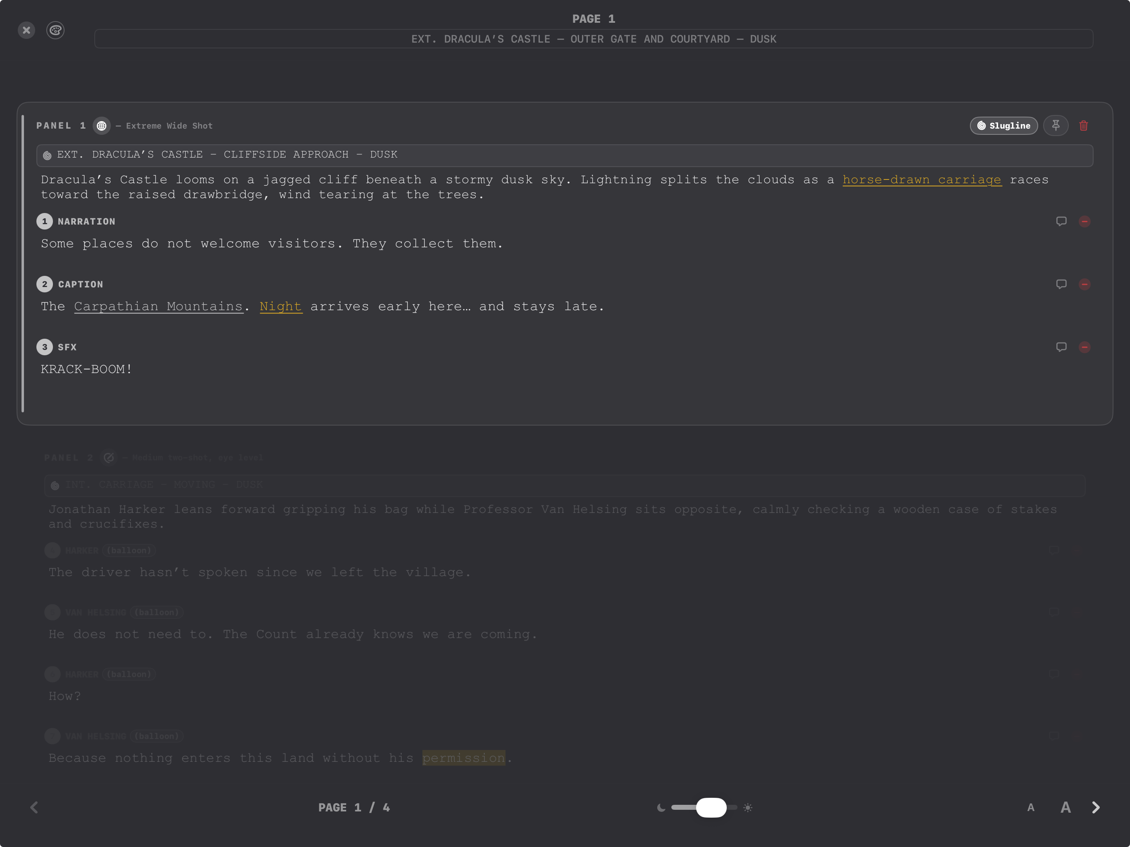The image size is (1130, 847).
Task: Select the NARRATION label
Action: [86, 221]
